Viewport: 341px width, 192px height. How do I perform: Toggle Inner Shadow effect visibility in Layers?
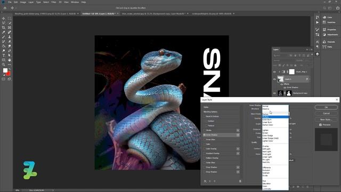285,87
